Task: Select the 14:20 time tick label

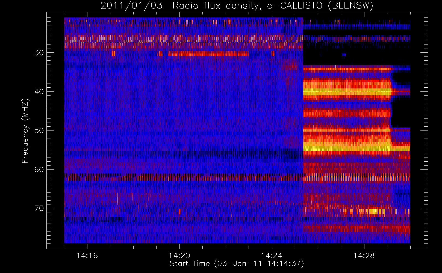Action: 179,256
